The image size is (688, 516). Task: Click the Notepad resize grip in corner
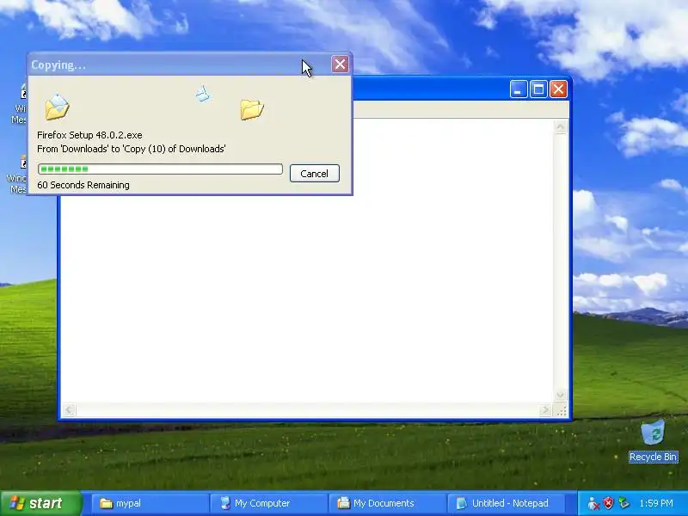(x=562, y=411)
